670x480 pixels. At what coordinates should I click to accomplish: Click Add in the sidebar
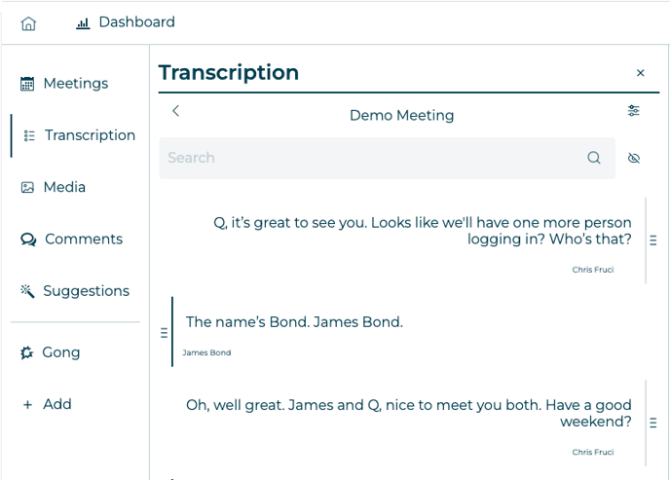point(47,404)
